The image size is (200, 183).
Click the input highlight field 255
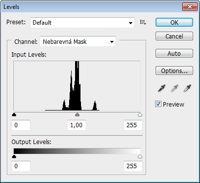pyautogui.click(x=133, y=125)
